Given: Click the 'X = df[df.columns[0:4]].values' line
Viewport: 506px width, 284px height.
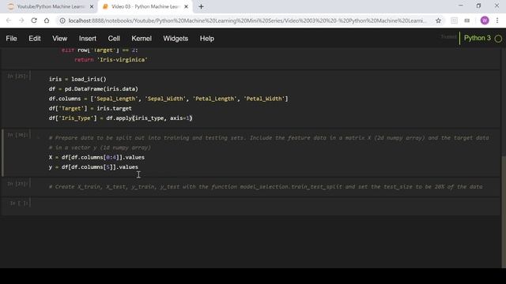Looking at the screenshot, I should [96, 158].
